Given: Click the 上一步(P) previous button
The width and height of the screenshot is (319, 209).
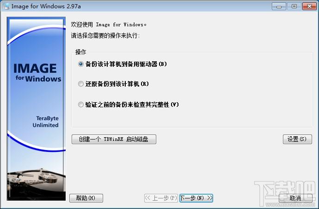Looking at the screenshot, I should (161, 198).
